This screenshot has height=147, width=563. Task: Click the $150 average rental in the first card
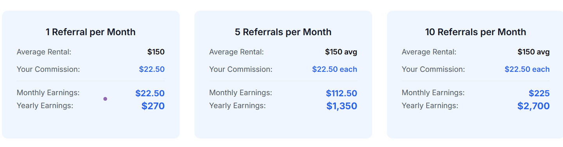pos(156,52)
